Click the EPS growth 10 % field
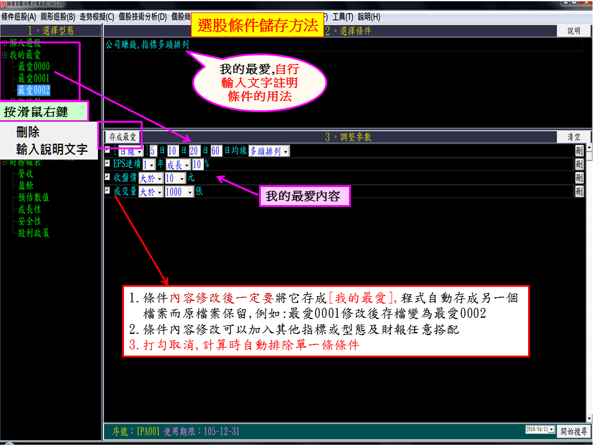The width and height of the screenshot is (595, 446). point(197,165)
